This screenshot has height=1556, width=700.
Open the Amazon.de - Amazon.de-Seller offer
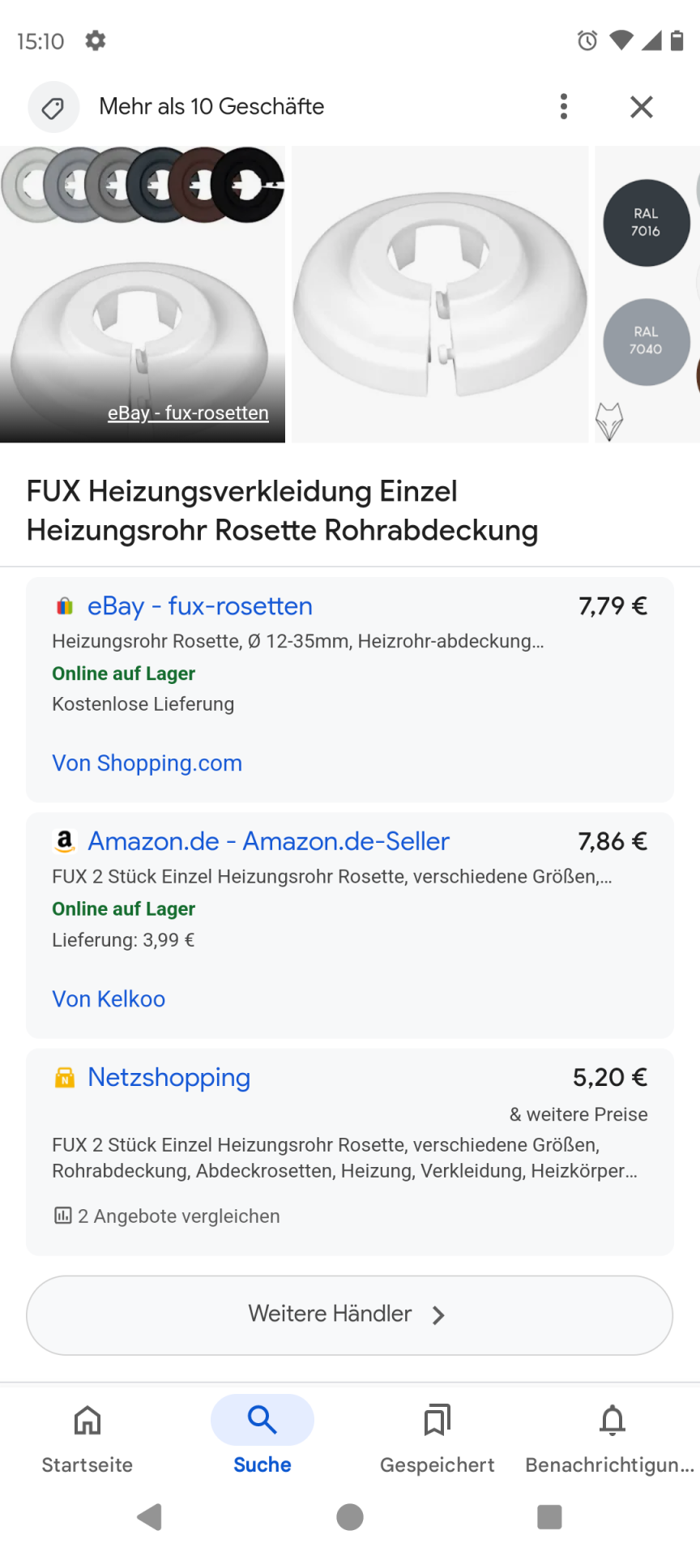[268, 841]
